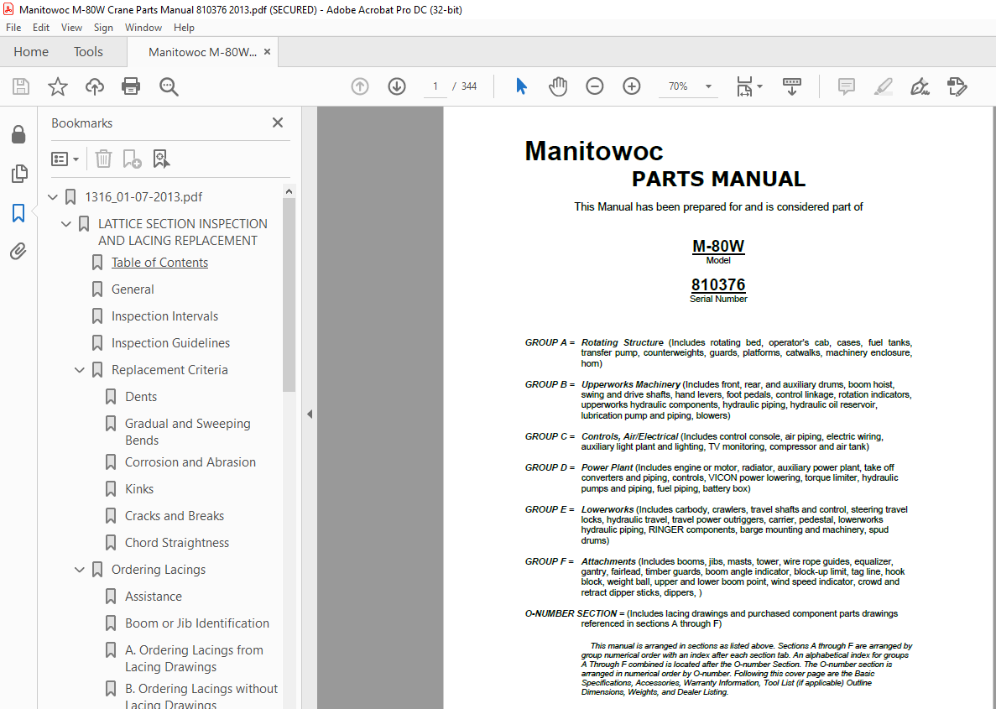Jump to Inspection Guidelines bookmark
996x709 pixels.
click(x=171, y=343)
